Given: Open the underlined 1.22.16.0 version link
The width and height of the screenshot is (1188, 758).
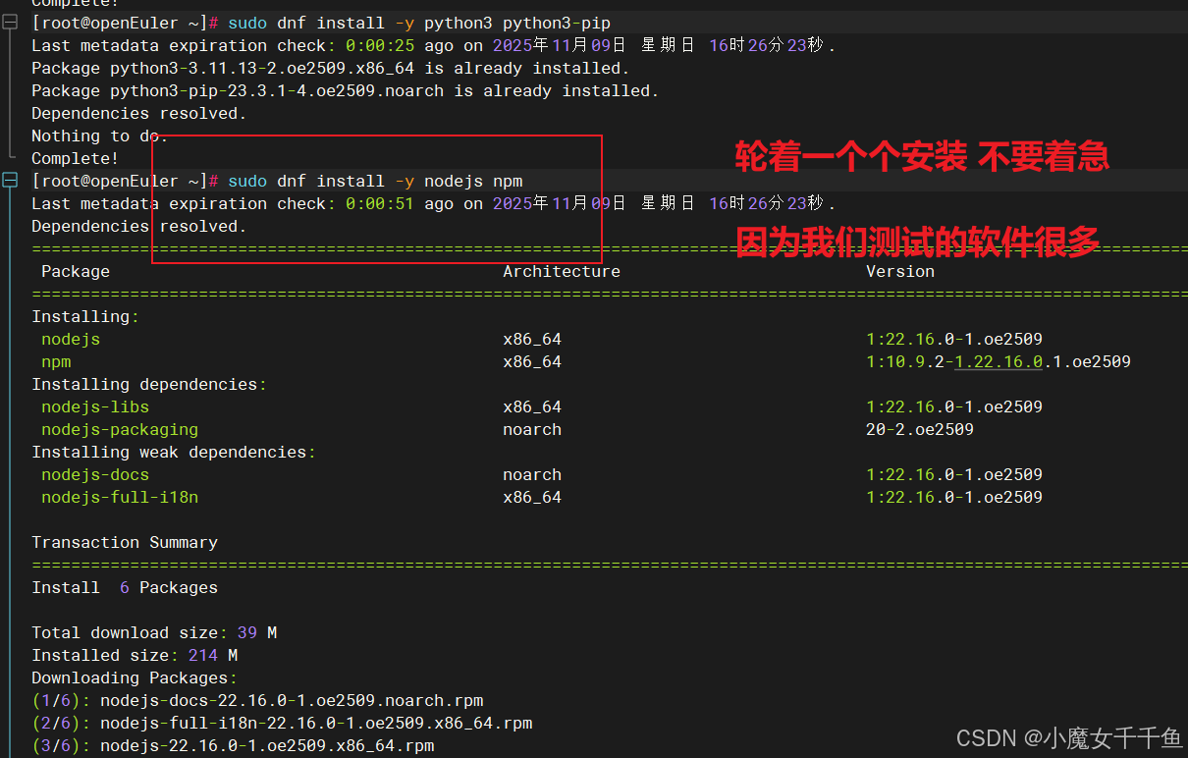Looking at the screenshot, I should coord(998,361).
